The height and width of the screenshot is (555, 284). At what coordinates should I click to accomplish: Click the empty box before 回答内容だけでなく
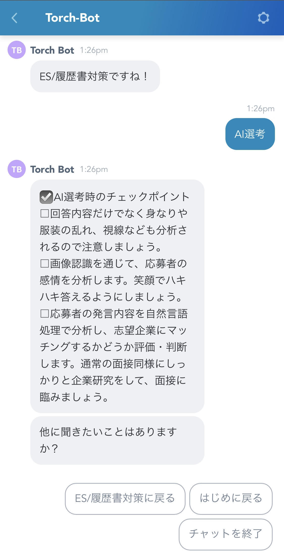[44, 214]
